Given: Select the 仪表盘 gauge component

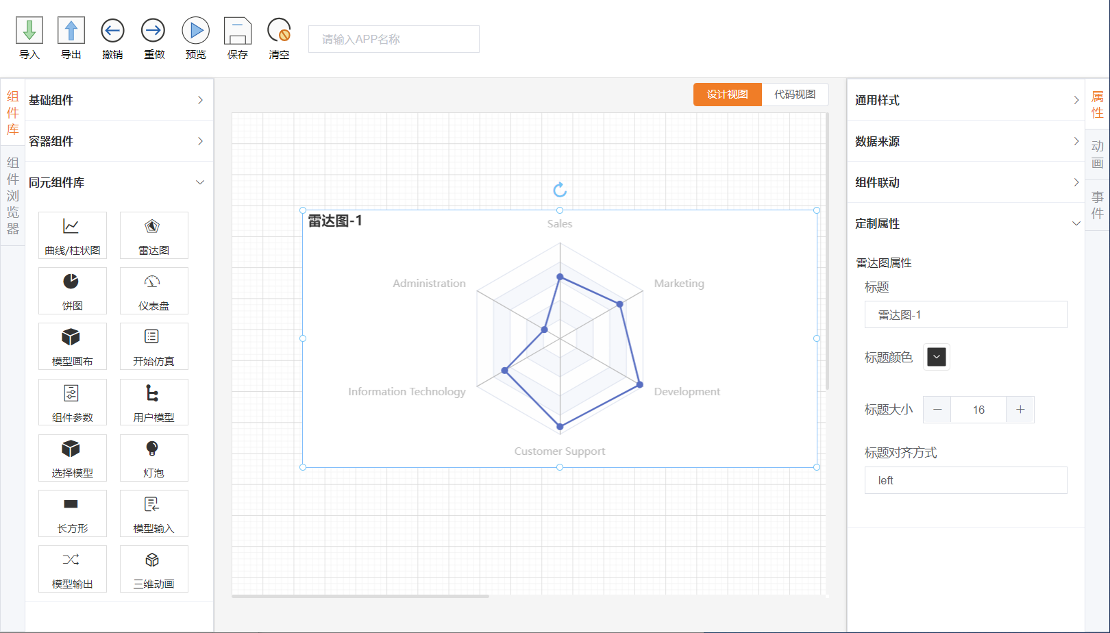Looking at the screenshot, I should [154, 290].
